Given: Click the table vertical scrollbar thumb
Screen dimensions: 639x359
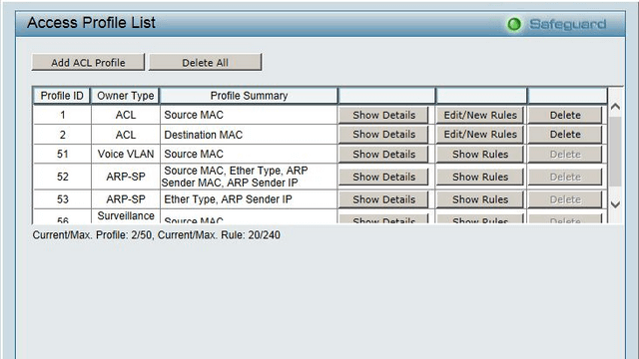Looking at the screenshot, I should point(615,152).
